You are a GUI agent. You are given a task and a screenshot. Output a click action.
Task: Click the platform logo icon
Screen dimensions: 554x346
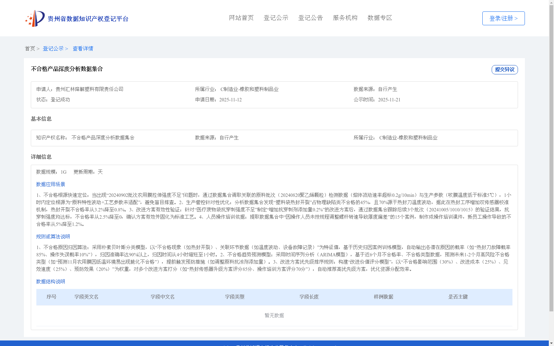click(35, 18)
